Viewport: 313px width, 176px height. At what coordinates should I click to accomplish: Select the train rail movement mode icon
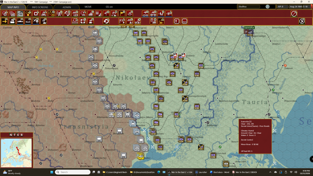(x=12, y=21)
